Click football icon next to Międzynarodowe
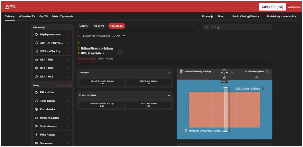 point(36,34)
